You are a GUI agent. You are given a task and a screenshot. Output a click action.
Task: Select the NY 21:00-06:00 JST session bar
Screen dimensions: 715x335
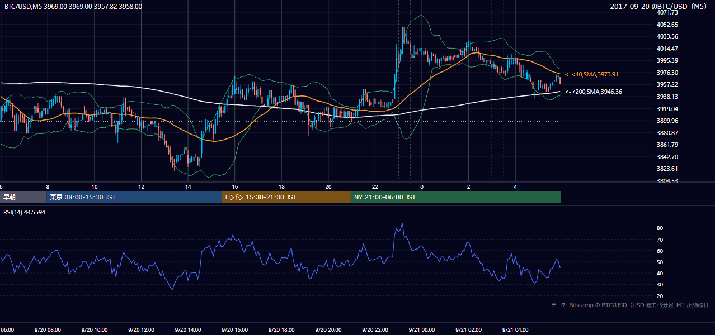[x=456, y=197]
